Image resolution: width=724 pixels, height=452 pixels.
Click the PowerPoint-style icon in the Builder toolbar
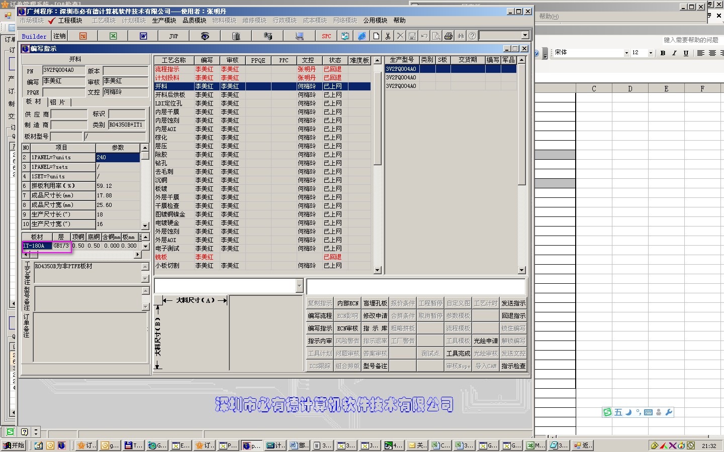click(x=83, y=36)
